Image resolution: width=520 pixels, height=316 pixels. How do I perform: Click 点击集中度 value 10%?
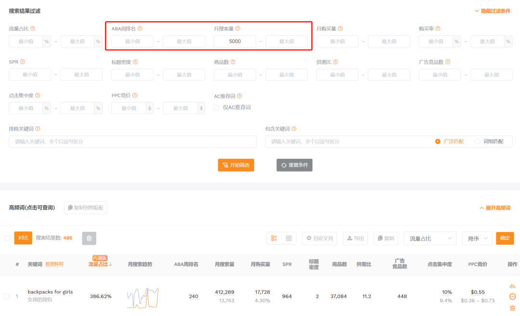tap(447, 292)
